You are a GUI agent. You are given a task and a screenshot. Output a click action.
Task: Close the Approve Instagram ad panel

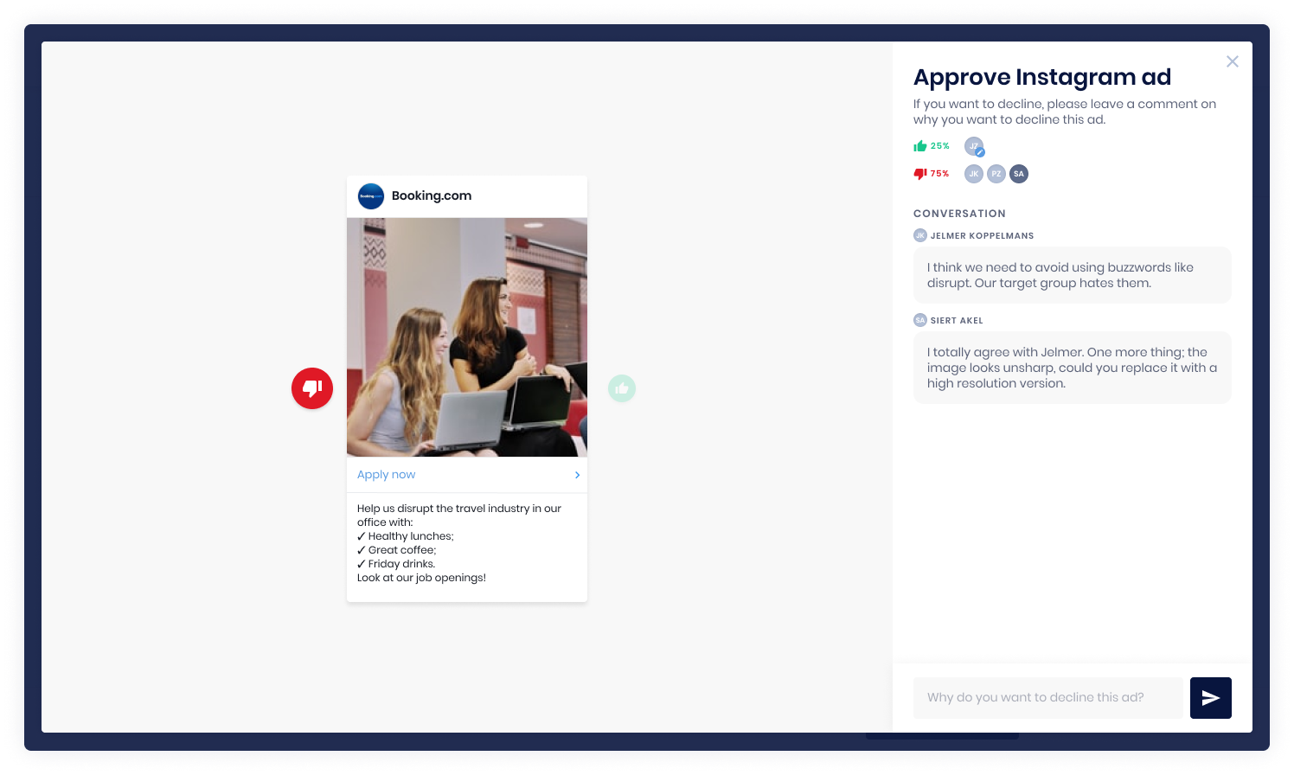[1233, 61]
